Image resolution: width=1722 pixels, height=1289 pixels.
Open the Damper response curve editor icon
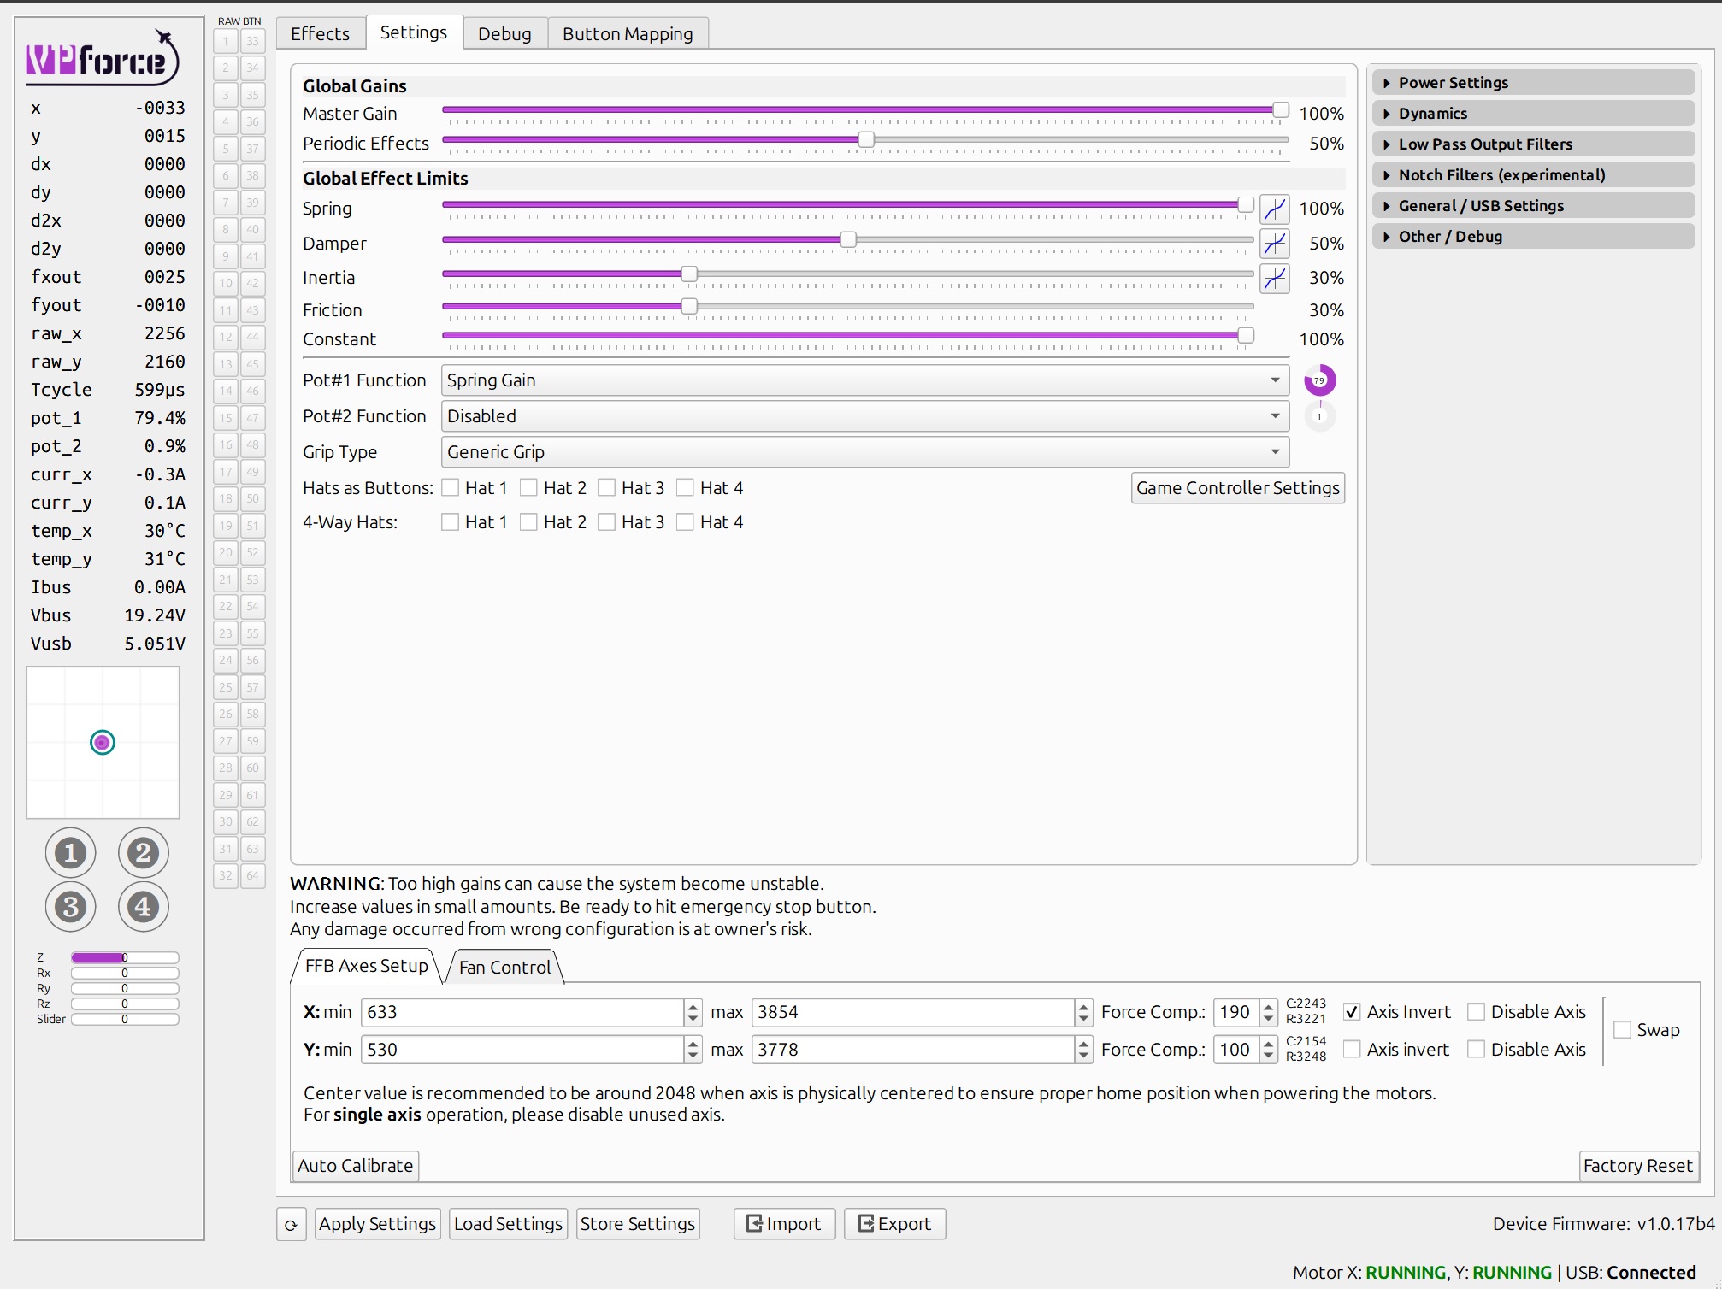[x=1274, y=244]
